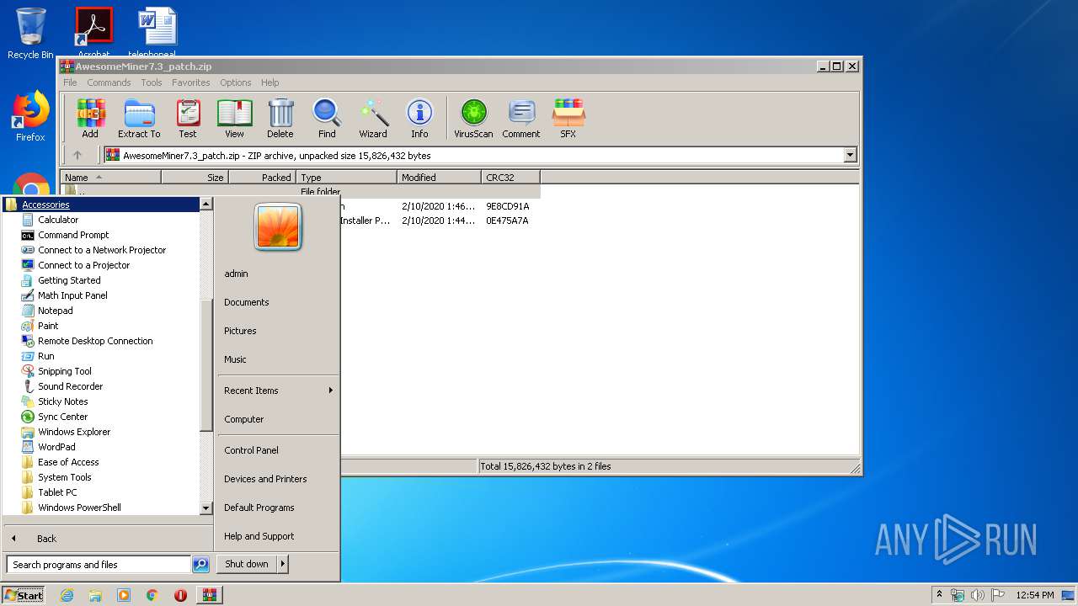Open Recycle Bin desktop icon
Image resolution: width=1078 pixels, height=606 pixels.
tap(30, 34)
